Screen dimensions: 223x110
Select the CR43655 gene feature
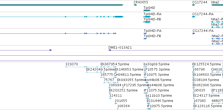[x=135, y=5]
